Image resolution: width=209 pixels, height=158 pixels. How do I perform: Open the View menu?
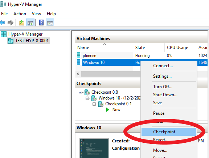(x=36, y=14)
